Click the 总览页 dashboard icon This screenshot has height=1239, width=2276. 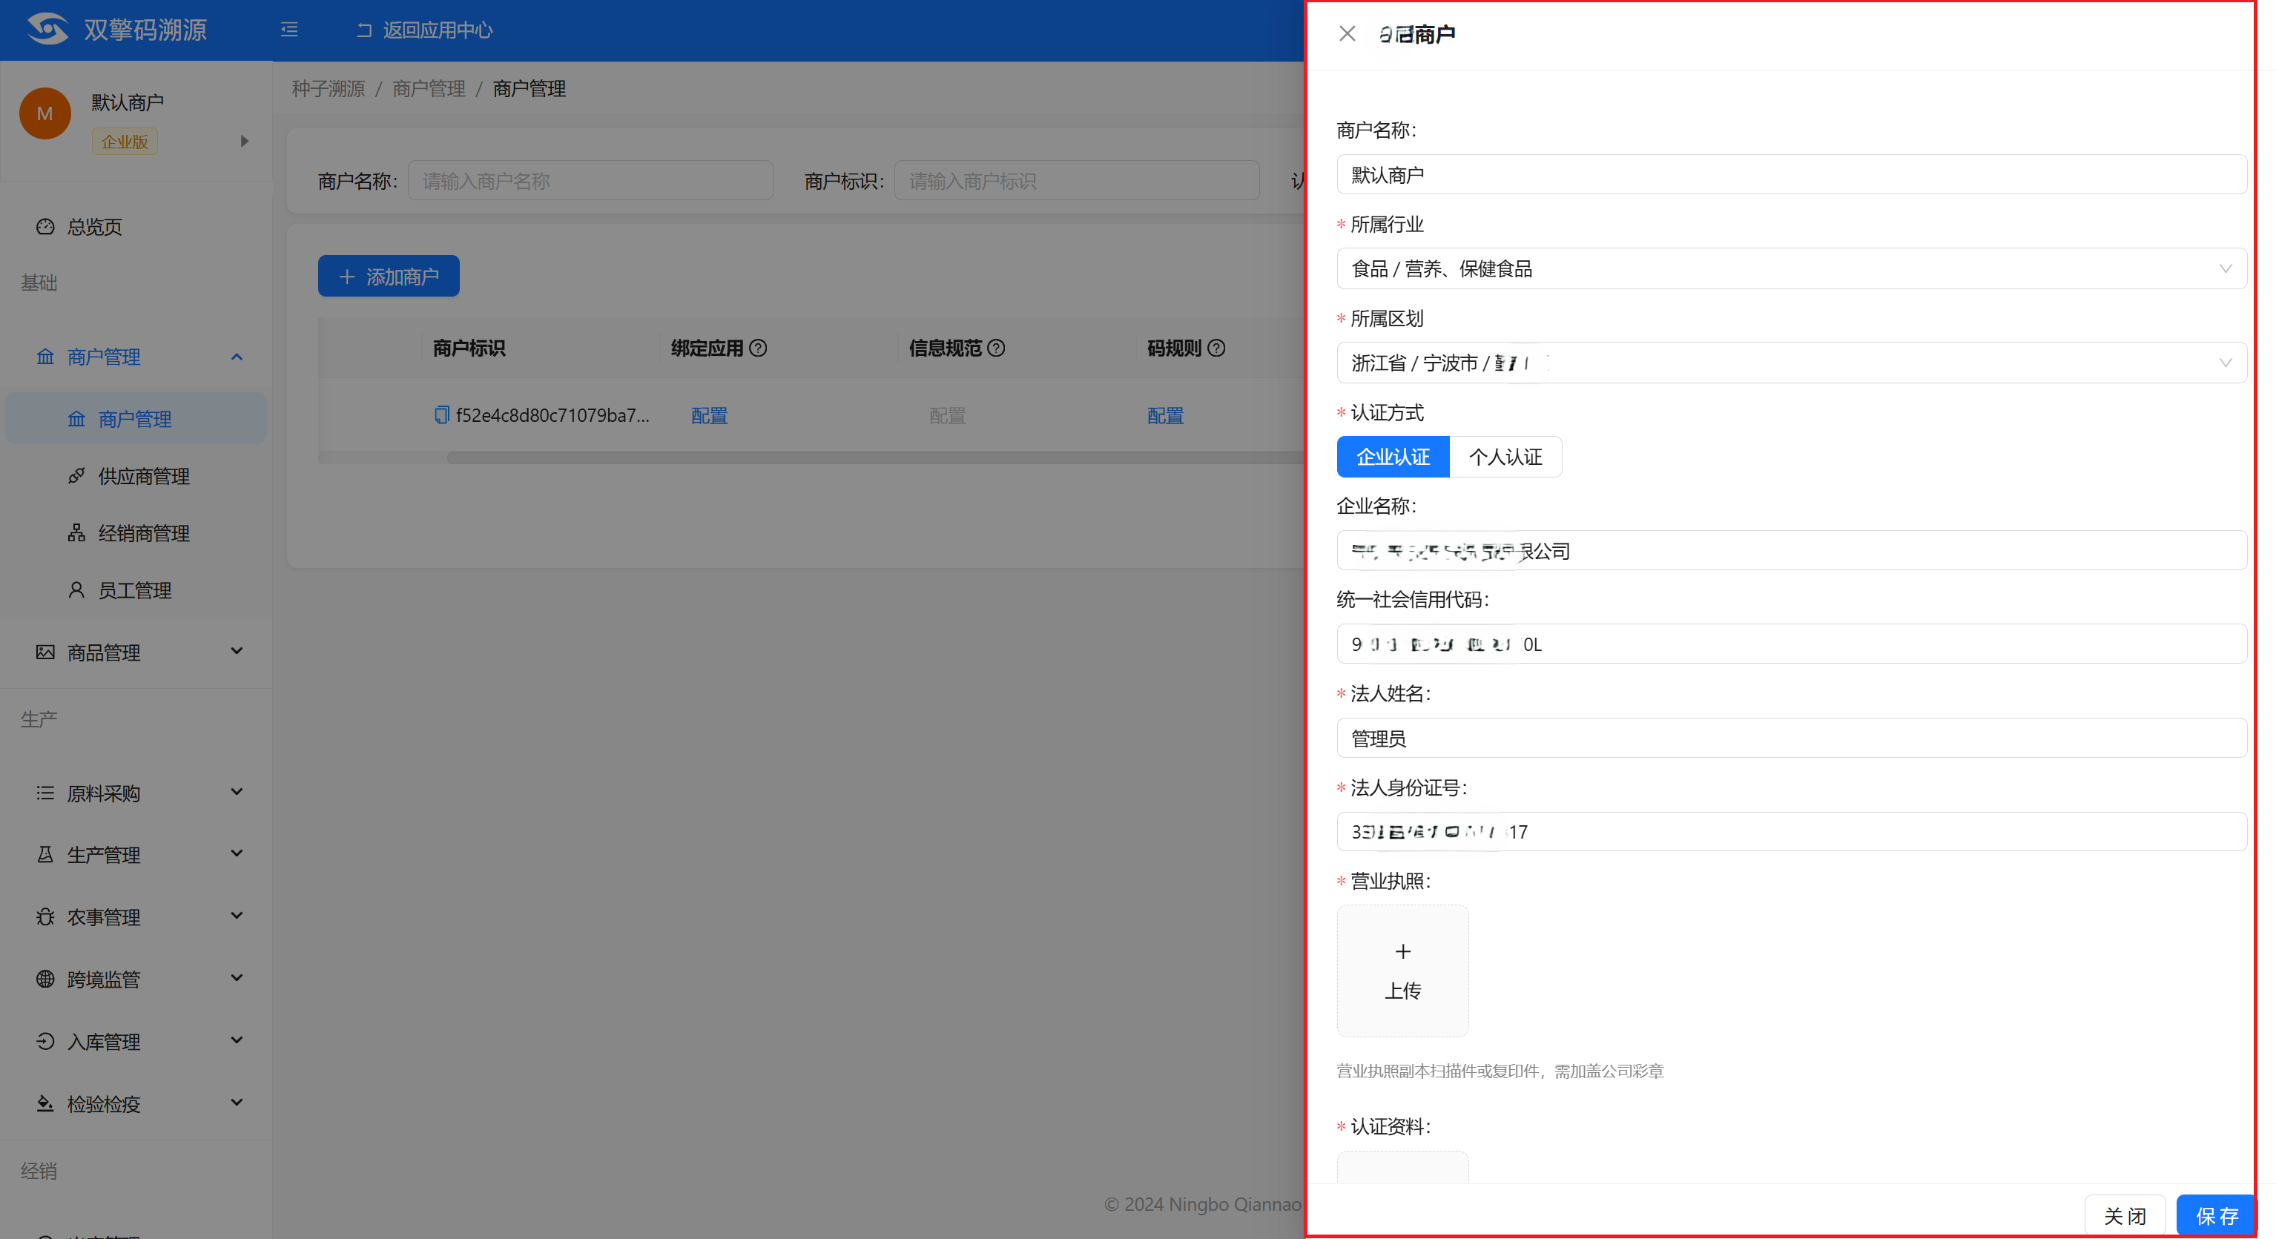pos(45,227)
